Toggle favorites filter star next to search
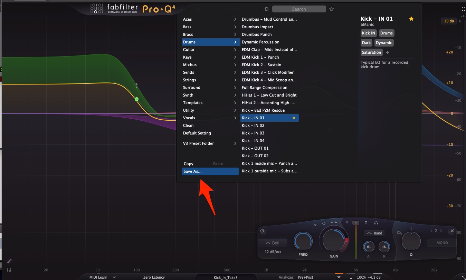 click(332, 9)
